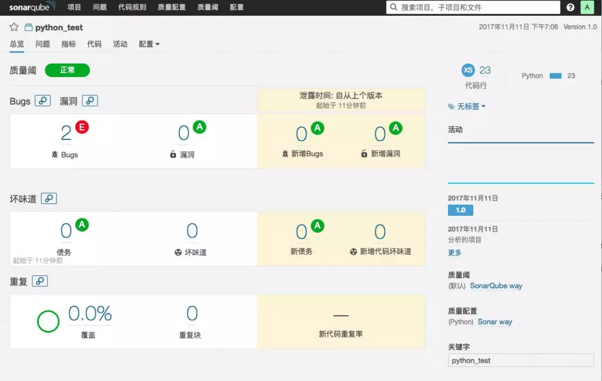Switch to the 问题 project tab

click(x=42, y=44)
